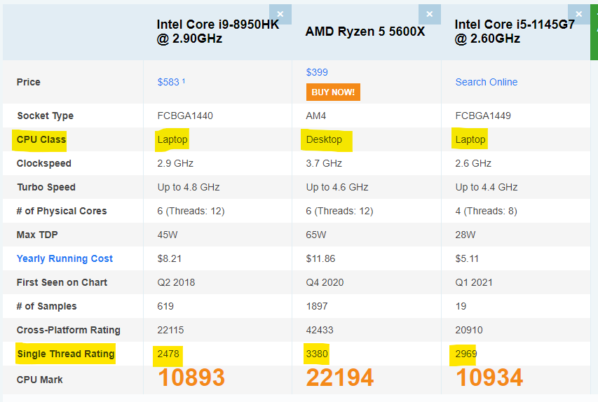Viewport: 598px width, 402px height.
Task: Click the orange BUY NOW button
Action: pos(333,92)
